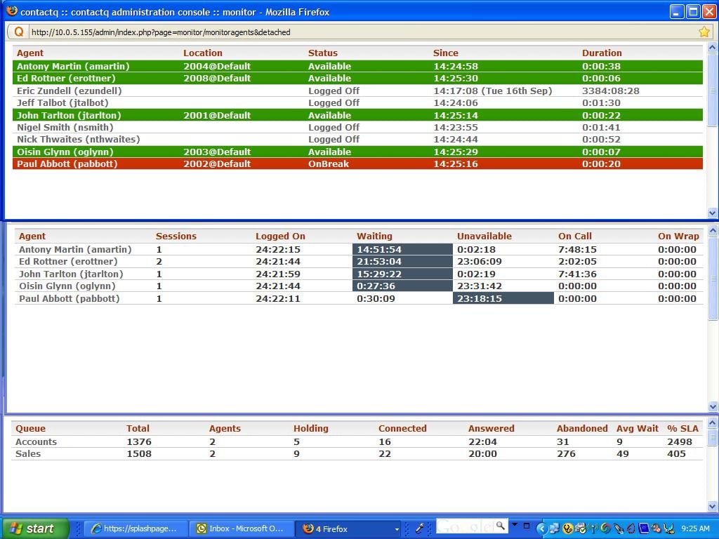
Task: Click the Google search magnifier in taskbar
Action: [x=501, y=525]
